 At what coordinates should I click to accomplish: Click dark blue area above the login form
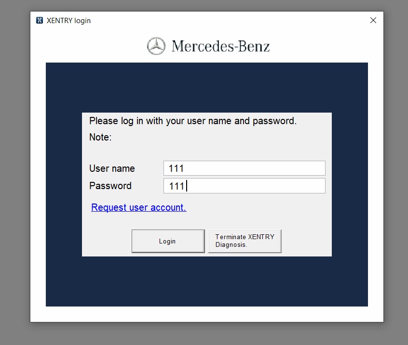point(206,87)
